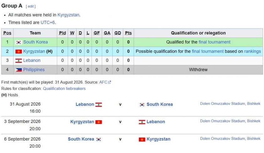
Task: Open the AFC source link
Action: coord(103,82)
